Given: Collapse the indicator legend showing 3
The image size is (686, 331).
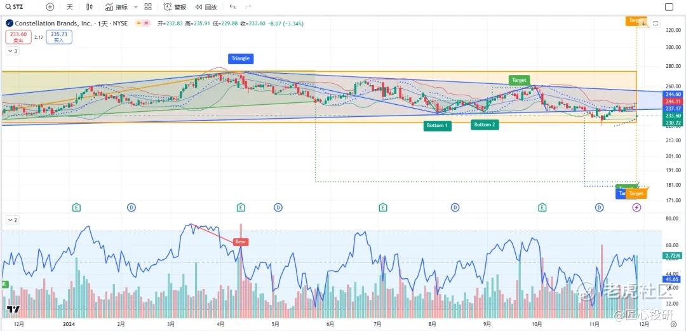Looking at the screenshot, I should 12,51.
